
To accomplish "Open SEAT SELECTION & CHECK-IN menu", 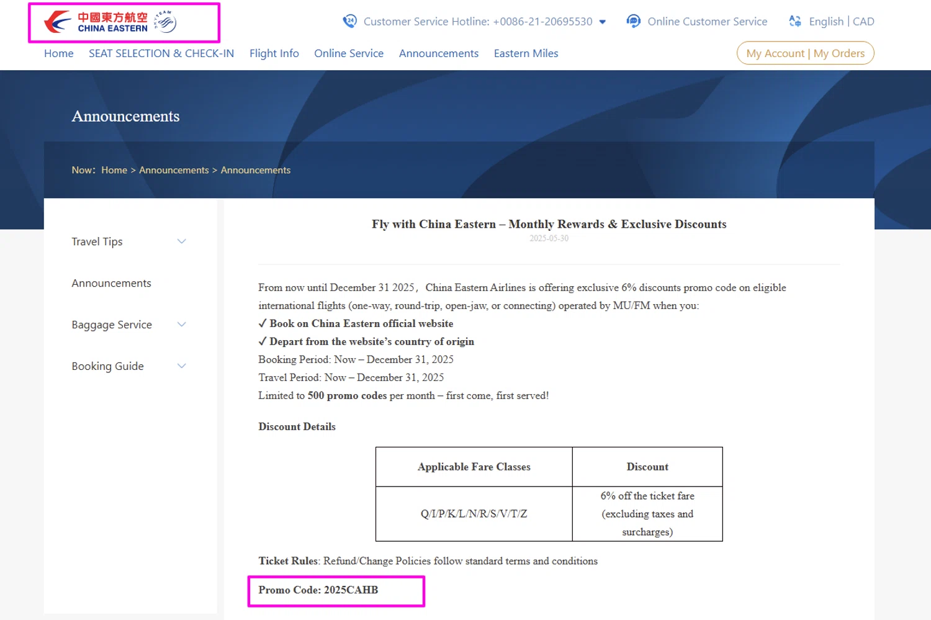I will (161, 53).
